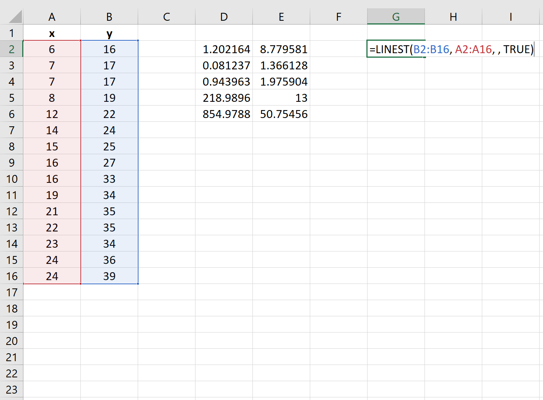
Task: Click cell A5 with value 8
Action: (x=52, y=98)
